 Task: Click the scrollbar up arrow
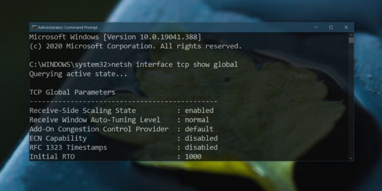pyautogui.click(x=351, y=35)
